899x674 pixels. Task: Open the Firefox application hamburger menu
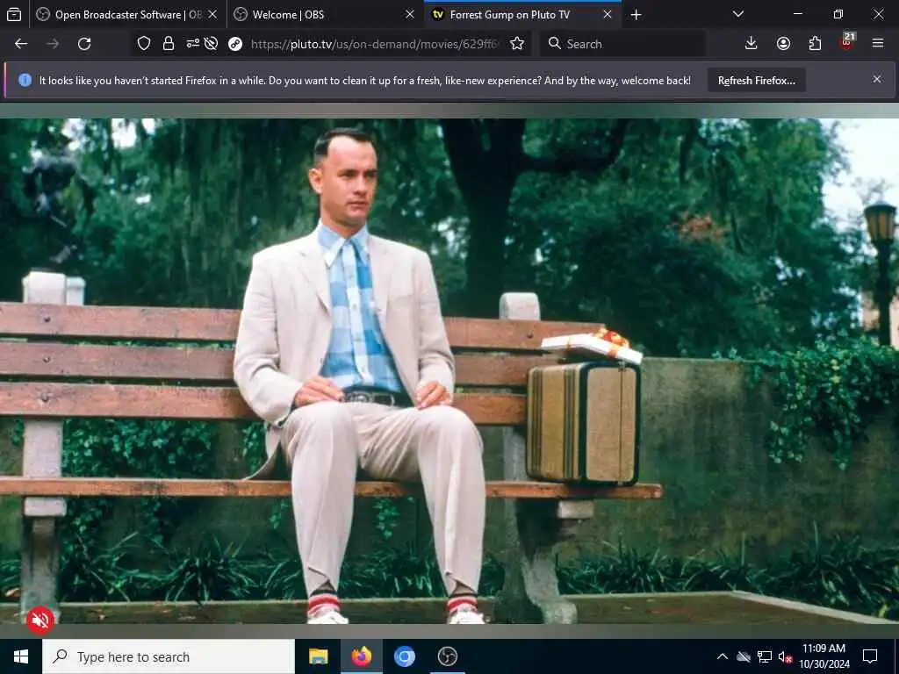[x=878, y=44]
